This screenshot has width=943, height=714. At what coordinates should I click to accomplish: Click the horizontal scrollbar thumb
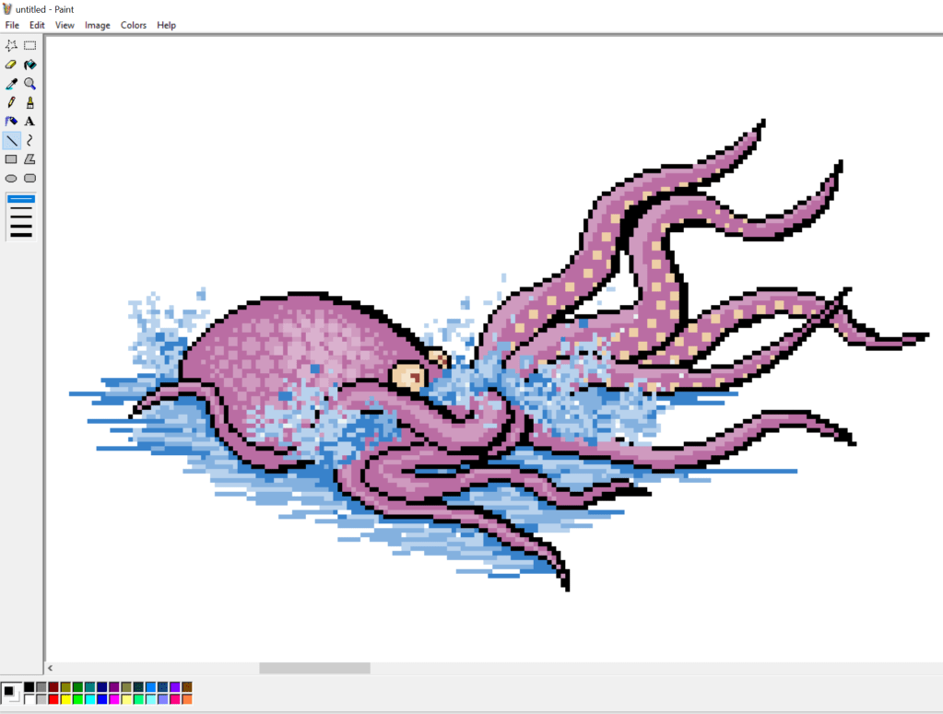(x=314, y=668)
